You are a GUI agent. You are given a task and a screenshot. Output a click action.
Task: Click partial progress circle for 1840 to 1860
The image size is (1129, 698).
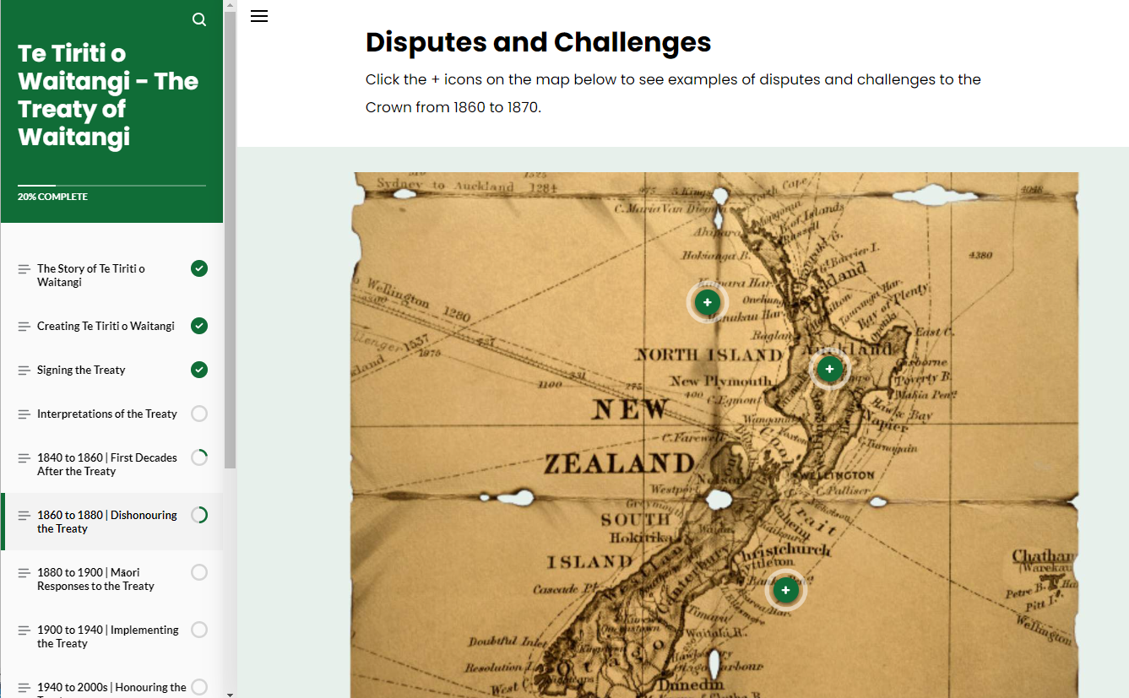coord(199,457)
